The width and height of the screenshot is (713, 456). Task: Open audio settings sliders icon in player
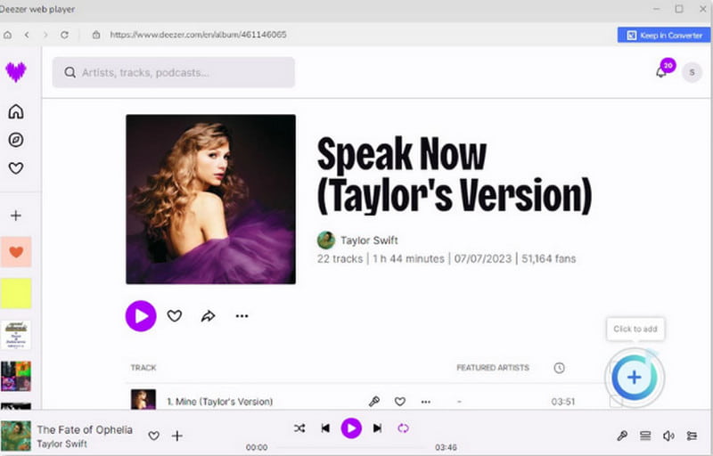[x=692, y=436]
